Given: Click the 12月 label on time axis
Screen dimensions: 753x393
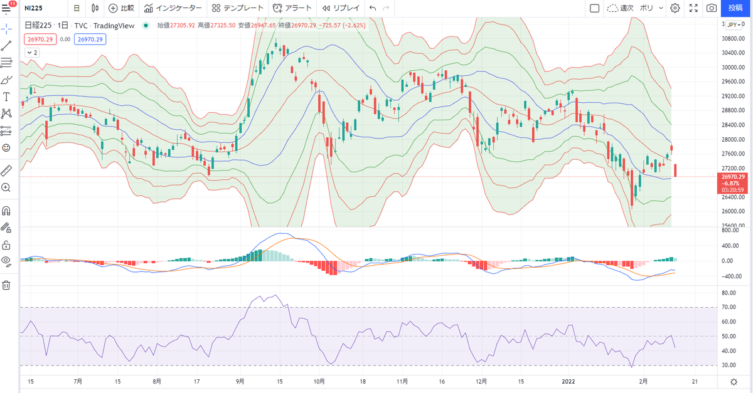Looking at the screenshot, I should click(x=481, y=380).
